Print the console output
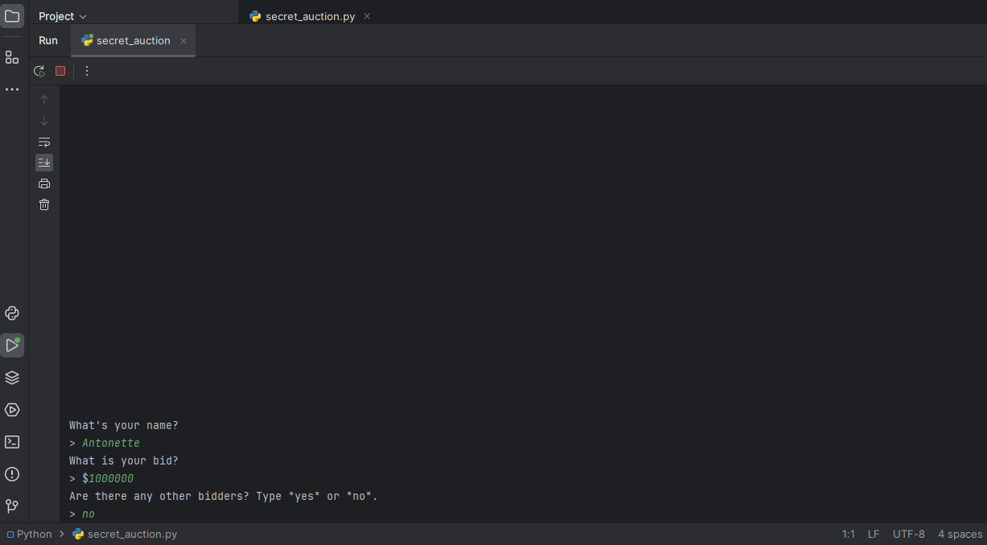The image size is (987, 545). pyautogui.click(x=44, y=184)
